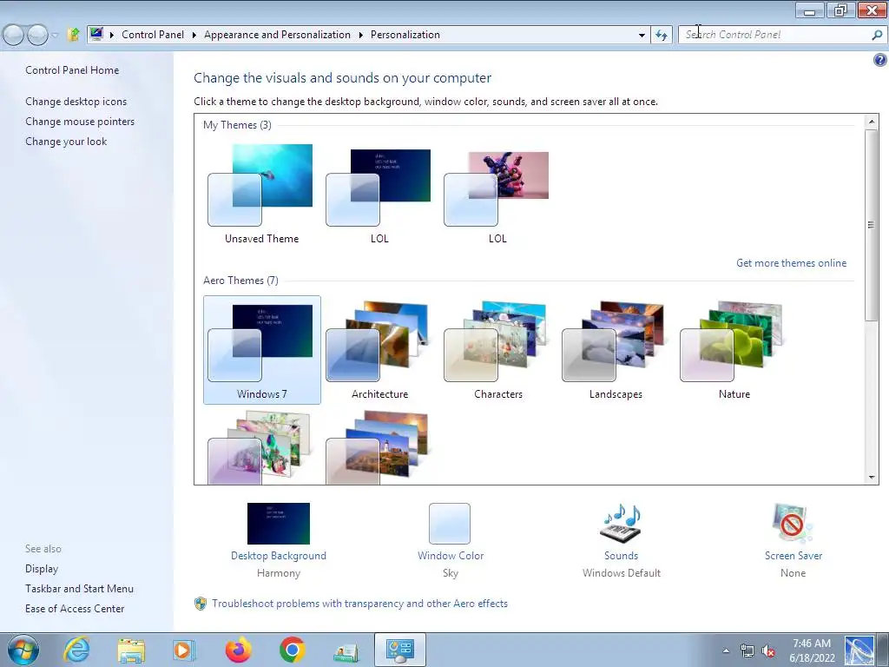
Task: Open the Desktop Background icon
Action: click(x=279, y=524)
